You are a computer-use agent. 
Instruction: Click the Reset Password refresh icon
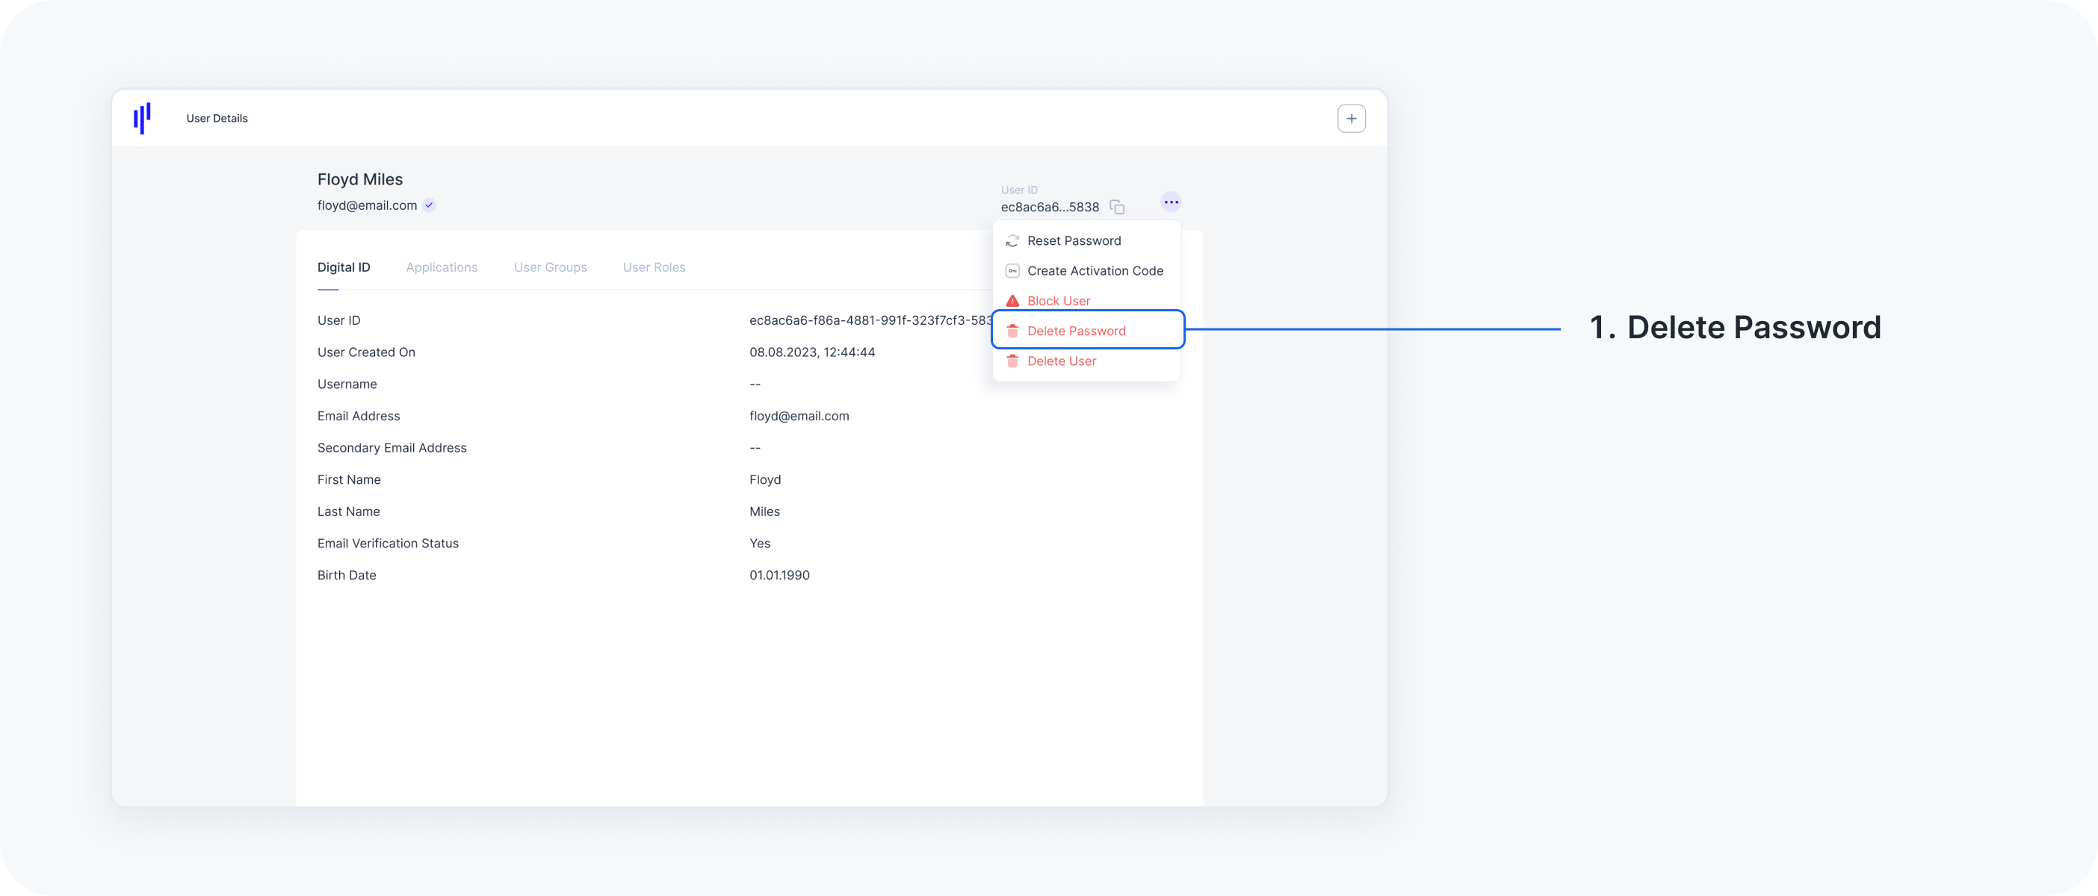[x=1012, y=241]
